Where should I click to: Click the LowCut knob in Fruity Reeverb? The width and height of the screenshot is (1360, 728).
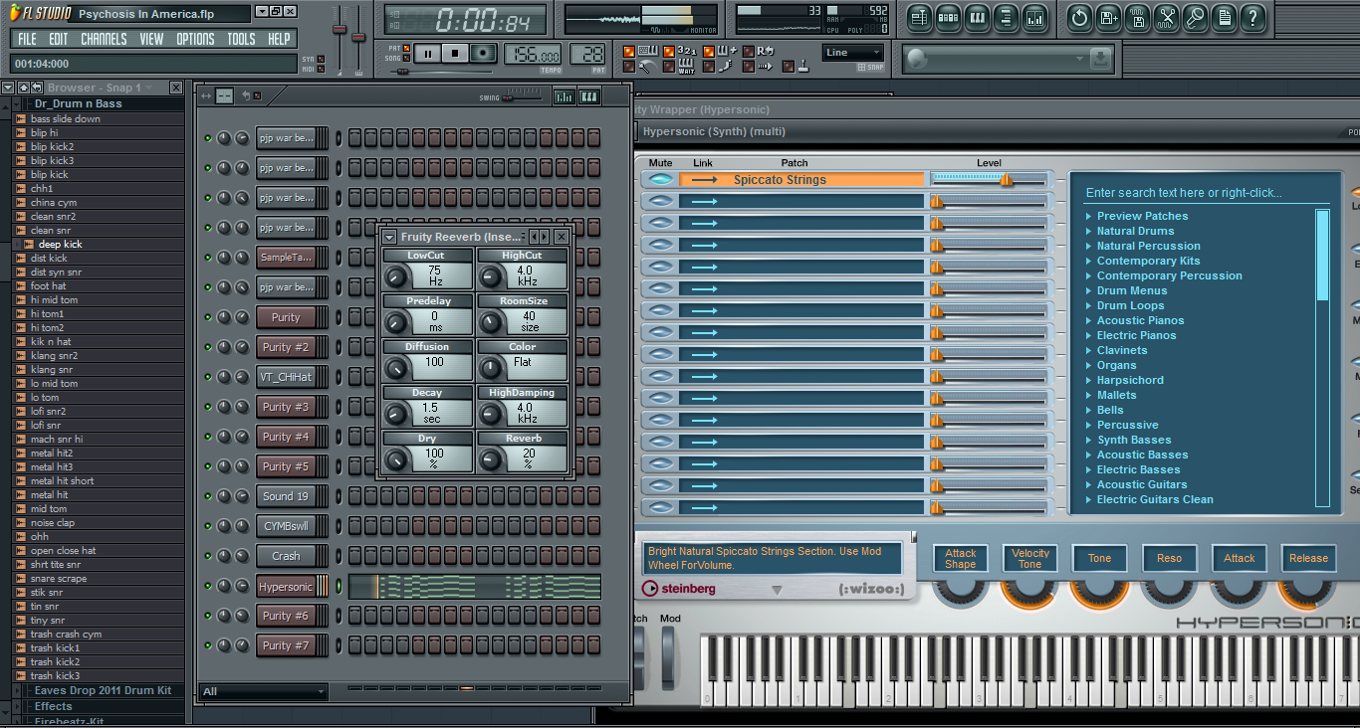point(397,276)
